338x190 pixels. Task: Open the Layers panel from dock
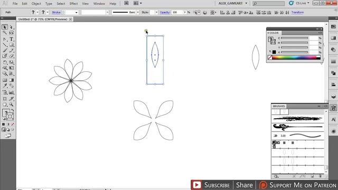click(x=333, y=96)
